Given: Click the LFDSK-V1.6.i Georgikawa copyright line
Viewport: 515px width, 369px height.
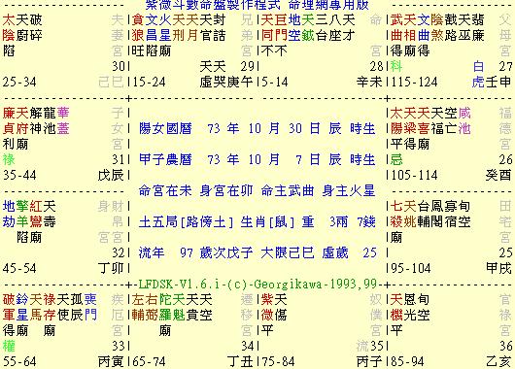Looking at the screenshot, I should pyautogui.click(x=257, y=284).
